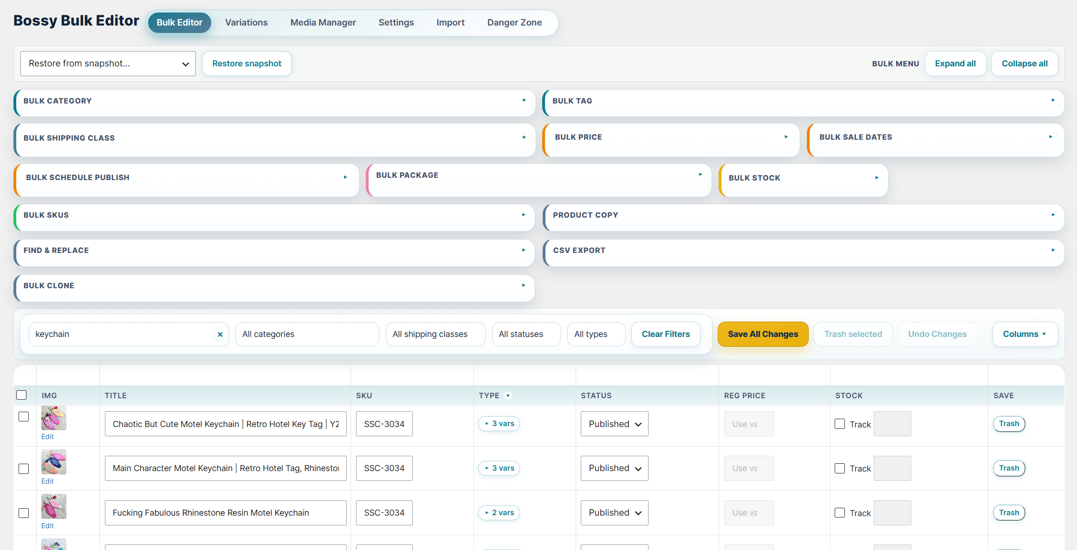Change status of Chaotic But Cute keychain
Screen dimensions: 1077x550
pyautogui.click(x=615, y=424)
